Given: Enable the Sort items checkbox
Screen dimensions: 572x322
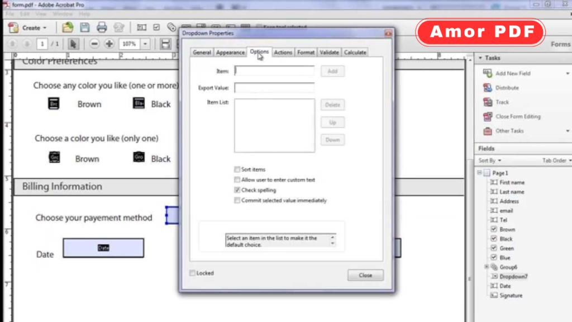Looking at the screenshot, I should [x=237, y=169].
